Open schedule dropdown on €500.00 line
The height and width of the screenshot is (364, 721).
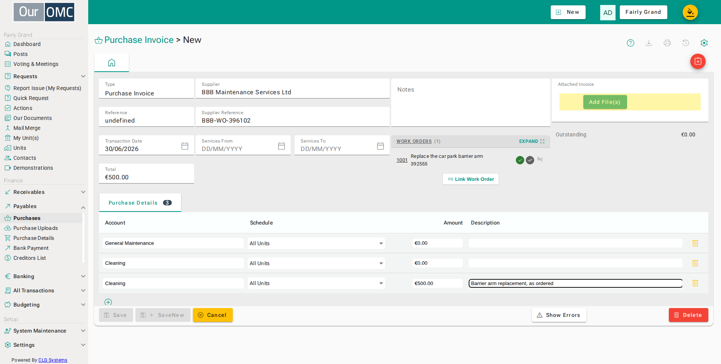click(316, 283)
